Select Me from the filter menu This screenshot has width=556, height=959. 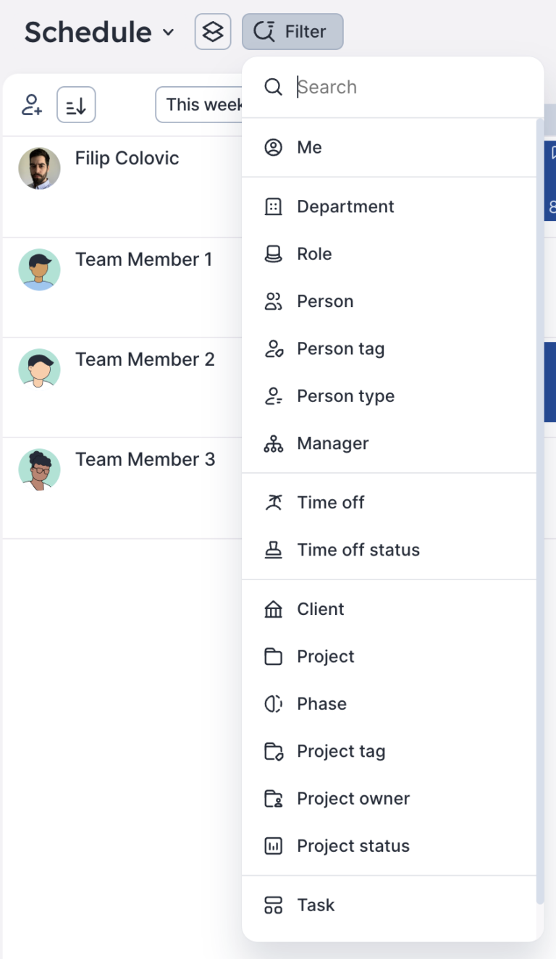point(310,147)
